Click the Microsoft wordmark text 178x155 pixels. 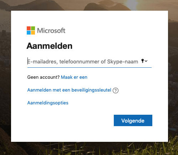(x=51, y=31)
